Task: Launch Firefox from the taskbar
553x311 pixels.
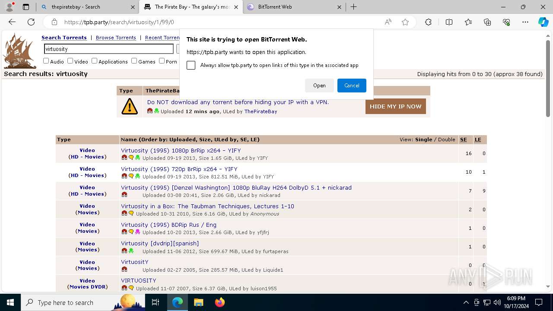Action: pyautogui.click(x=219, y=302)
